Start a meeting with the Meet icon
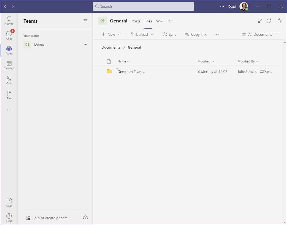 tap(279, 21)
